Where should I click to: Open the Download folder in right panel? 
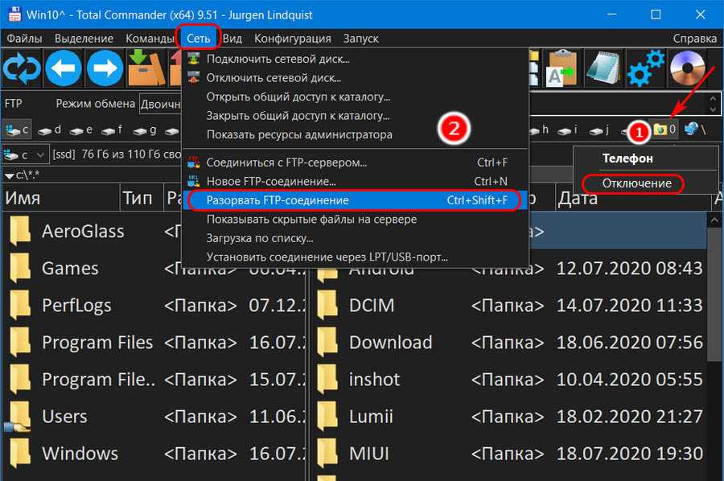tap(390, 342)
